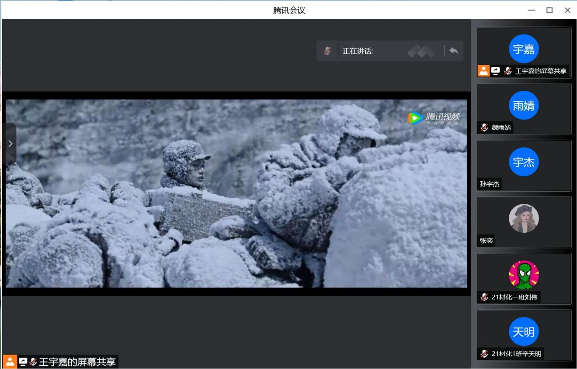Click the host badge in the bottom-left share label

tap(10, 362)
